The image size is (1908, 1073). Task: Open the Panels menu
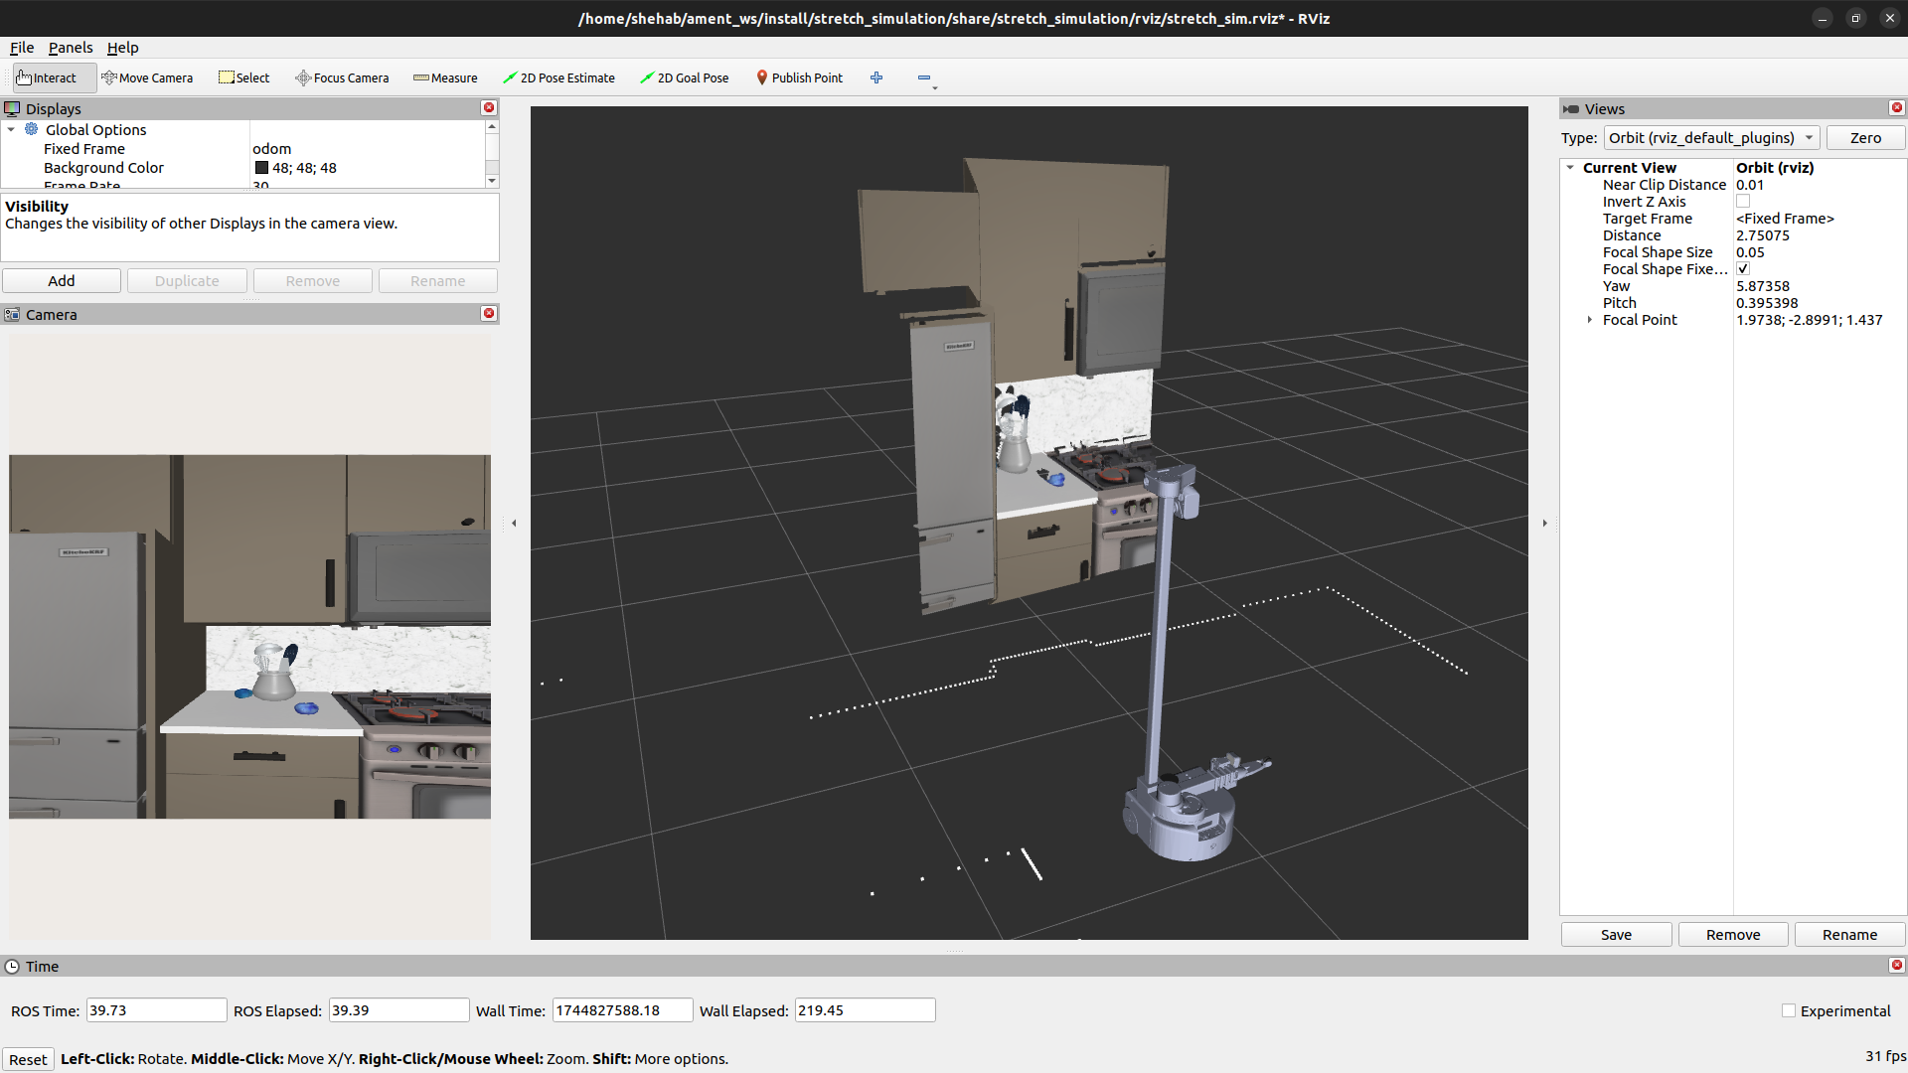point(70,48)
